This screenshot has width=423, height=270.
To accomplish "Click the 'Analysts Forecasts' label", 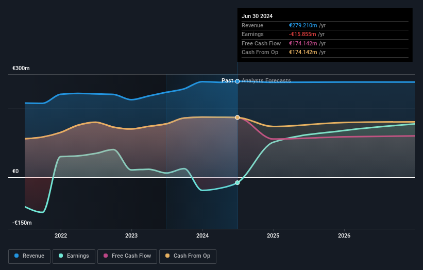I will point(266,80).
